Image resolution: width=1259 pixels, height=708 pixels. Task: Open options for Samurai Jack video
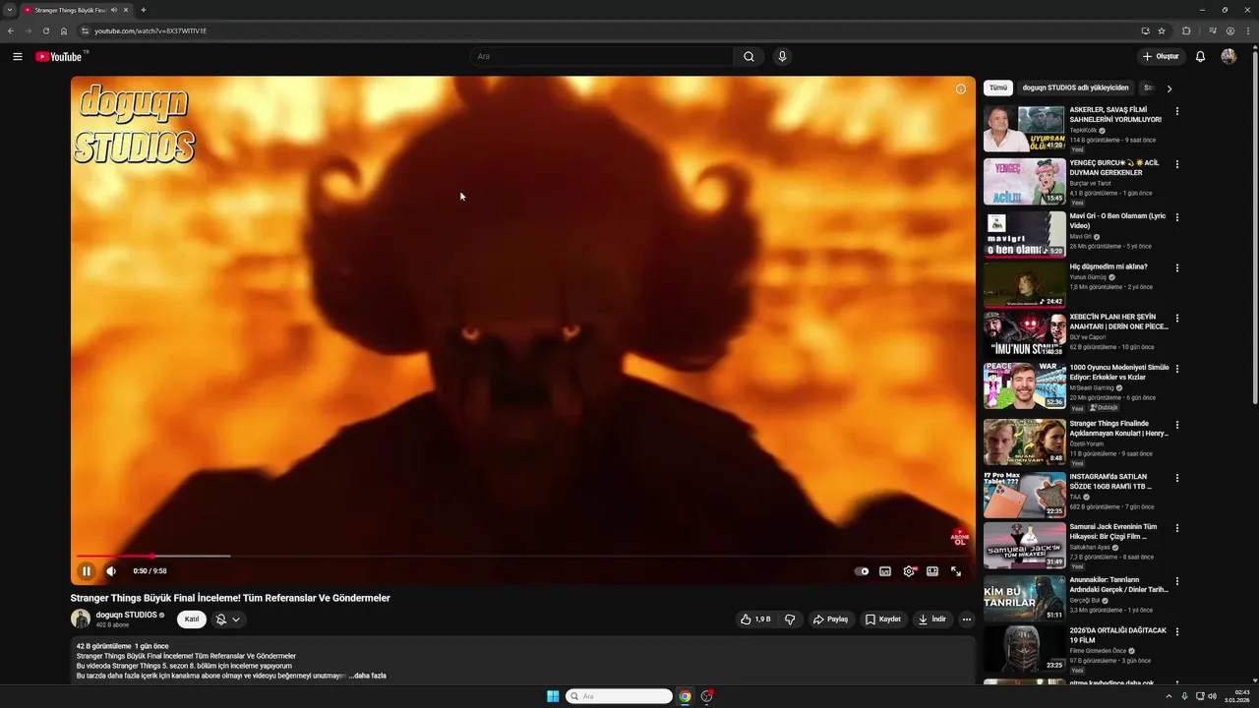[x=1176, y=528]
